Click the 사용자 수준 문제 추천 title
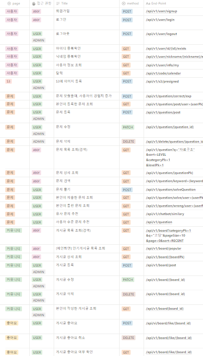The image size is (203, 356). point(72,222)
